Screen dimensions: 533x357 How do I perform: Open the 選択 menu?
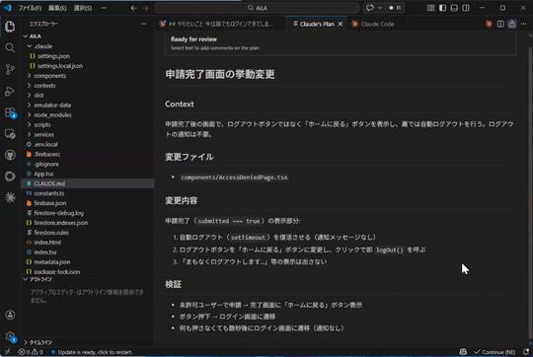coord(83,8)
